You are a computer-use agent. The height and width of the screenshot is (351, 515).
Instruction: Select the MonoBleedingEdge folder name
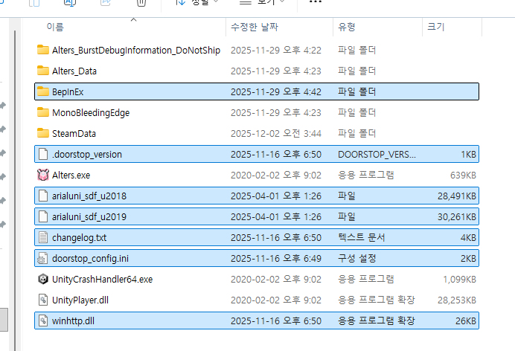(92, 112)
